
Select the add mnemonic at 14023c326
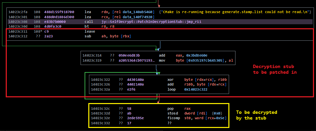[x=171, y=85]
